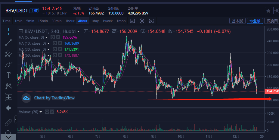Expand MA (10, close, 0) dropdown arrow
Image resolution: width=279 pixels, height=140 pixels.
(48, 43)
